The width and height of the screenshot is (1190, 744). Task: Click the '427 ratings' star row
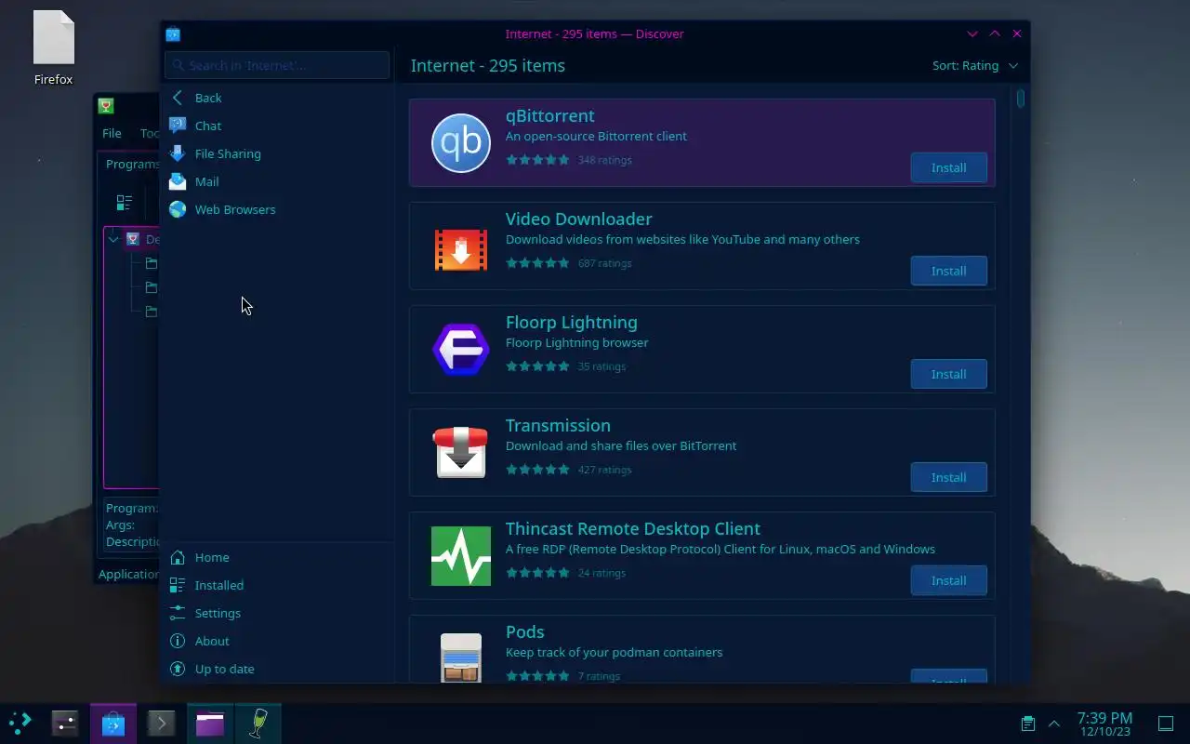point(568,470)
